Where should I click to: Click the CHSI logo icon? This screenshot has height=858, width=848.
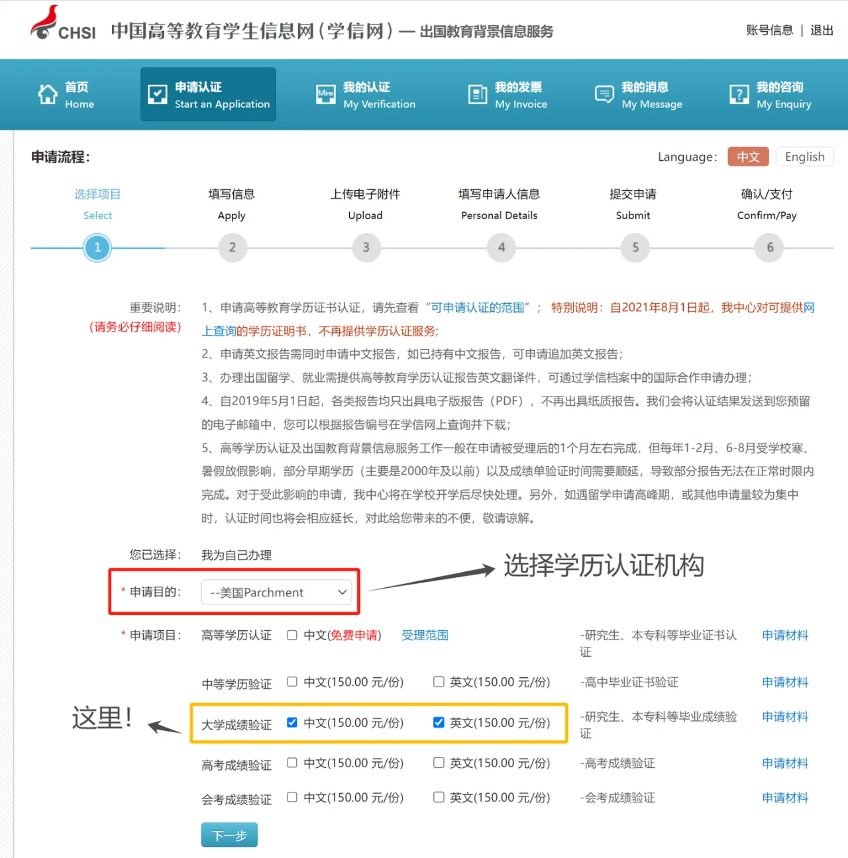(45, 23)
